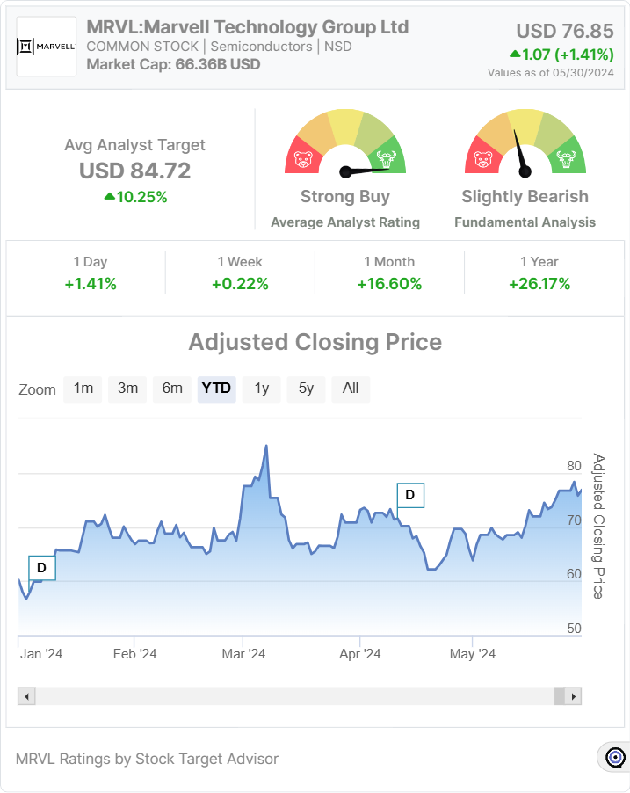Click the 1 Year performance value

pos(539,284)
